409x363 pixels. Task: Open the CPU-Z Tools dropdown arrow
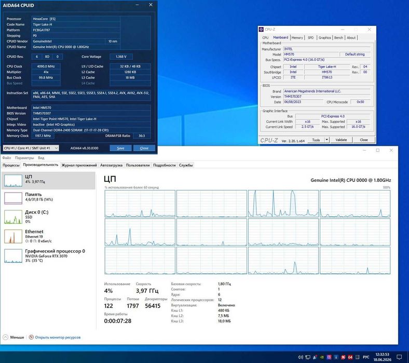point(326,140)
